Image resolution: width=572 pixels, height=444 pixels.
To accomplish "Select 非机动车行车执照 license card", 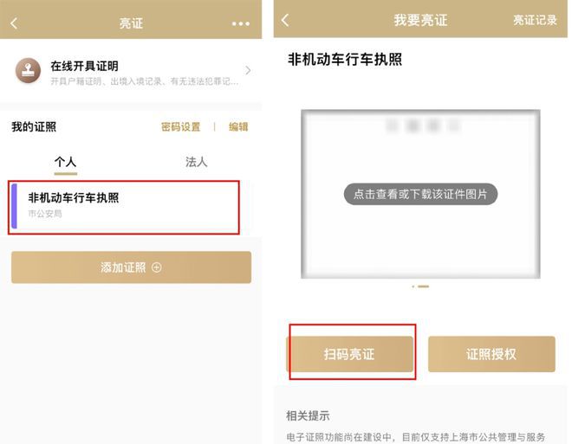I will (x=124, y=207).
